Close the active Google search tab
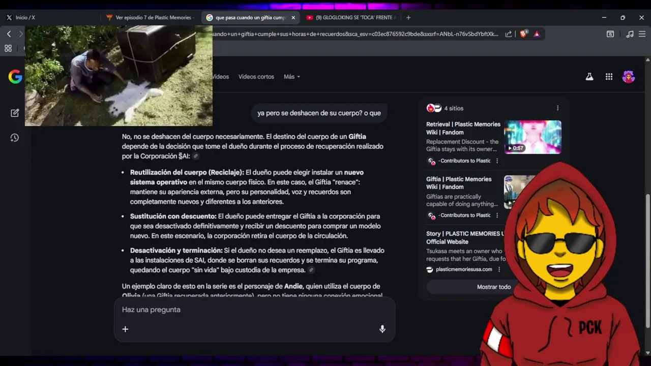The width and height of the screenshot is (651, 366). pyautogui.click(x=293, y=17)
